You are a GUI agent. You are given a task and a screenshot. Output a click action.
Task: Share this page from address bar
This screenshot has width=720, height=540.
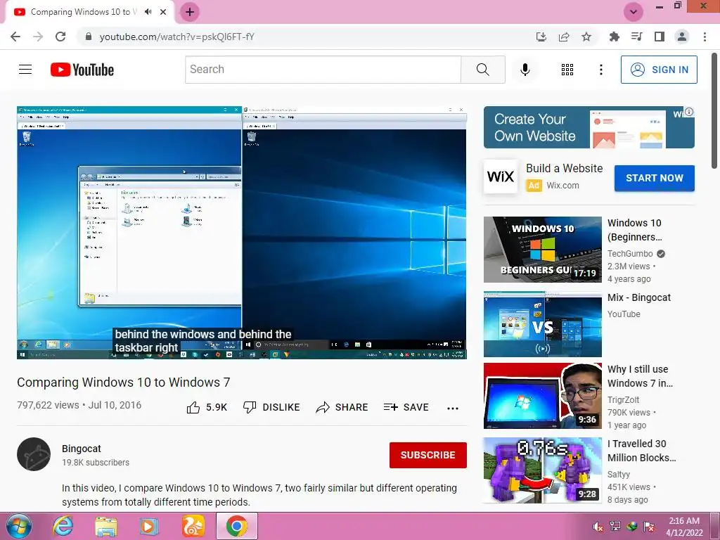click(564, 37)
